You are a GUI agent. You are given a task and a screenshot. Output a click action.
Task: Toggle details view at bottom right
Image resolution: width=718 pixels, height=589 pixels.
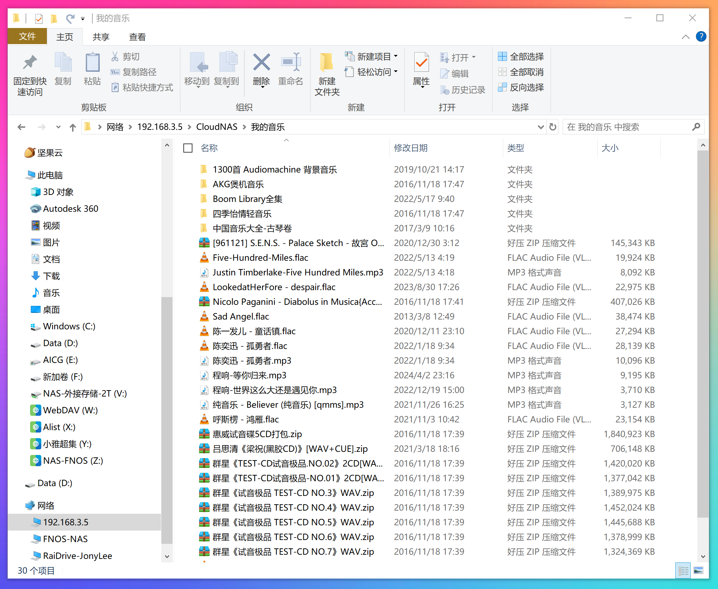pyautogui.click(x=683, y=570)
